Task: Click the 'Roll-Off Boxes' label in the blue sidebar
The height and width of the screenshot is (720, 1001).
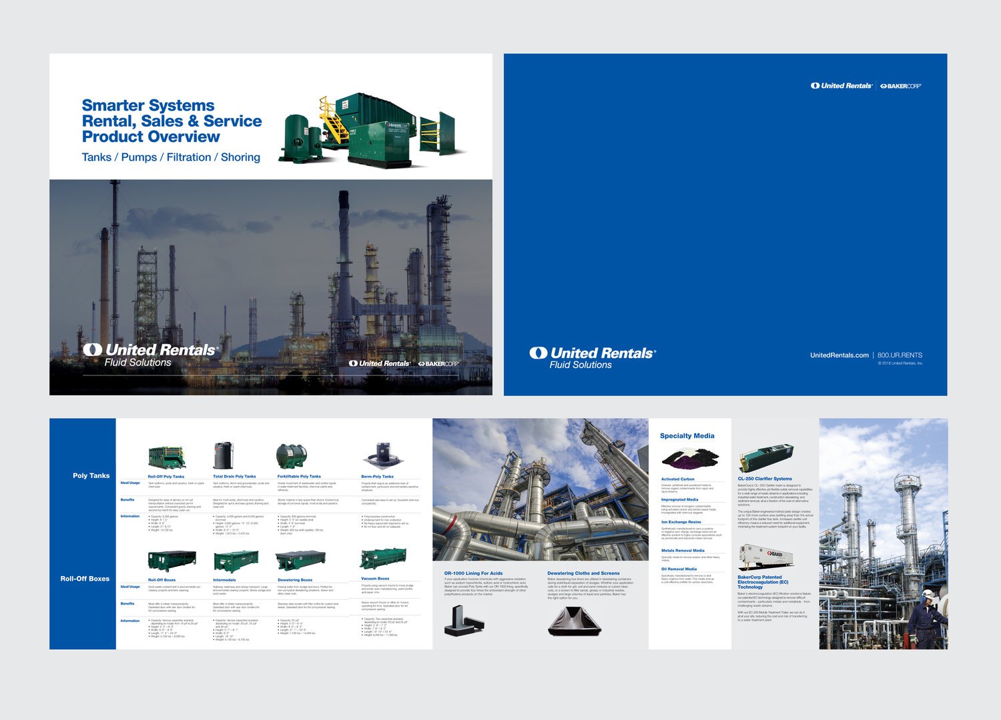Action: 85,579
